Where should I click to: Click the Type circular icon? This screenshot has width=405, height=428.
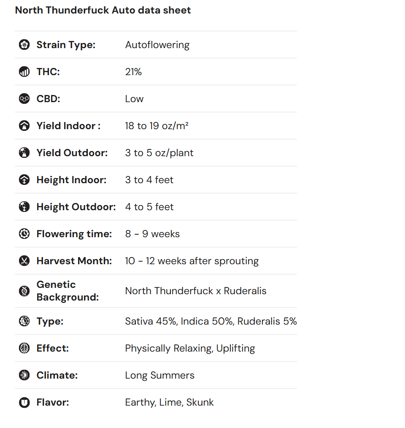coord(24,321)
